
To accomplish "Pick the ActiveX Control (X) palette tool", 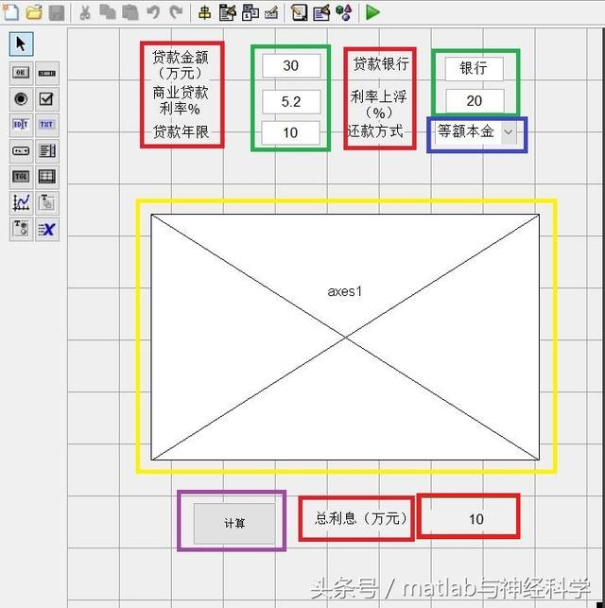I will [47, 229].
